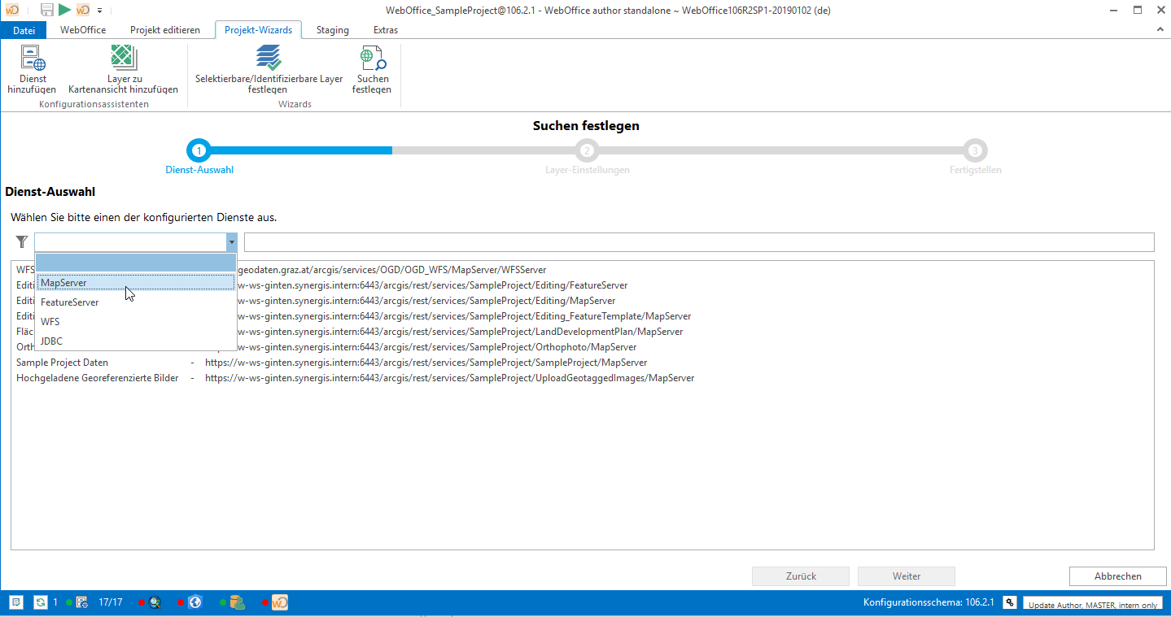The image size is (1171, 617).
Task: Open the Dienst hinzufügen wizard
Action: [32, 69]
